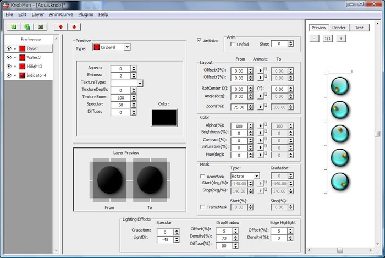The width and height of the screenshot is (385, 258).
Task: Expand the TextureType dropdown
Action: pos(141,83)
